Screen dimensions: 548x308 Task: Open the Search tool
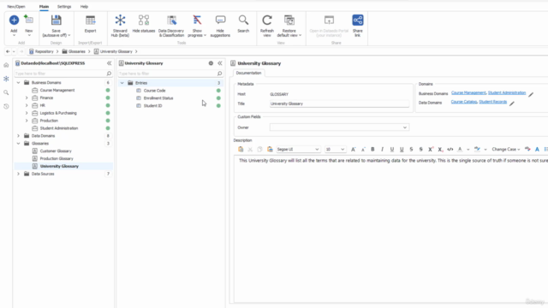click(x=243, y=24)
